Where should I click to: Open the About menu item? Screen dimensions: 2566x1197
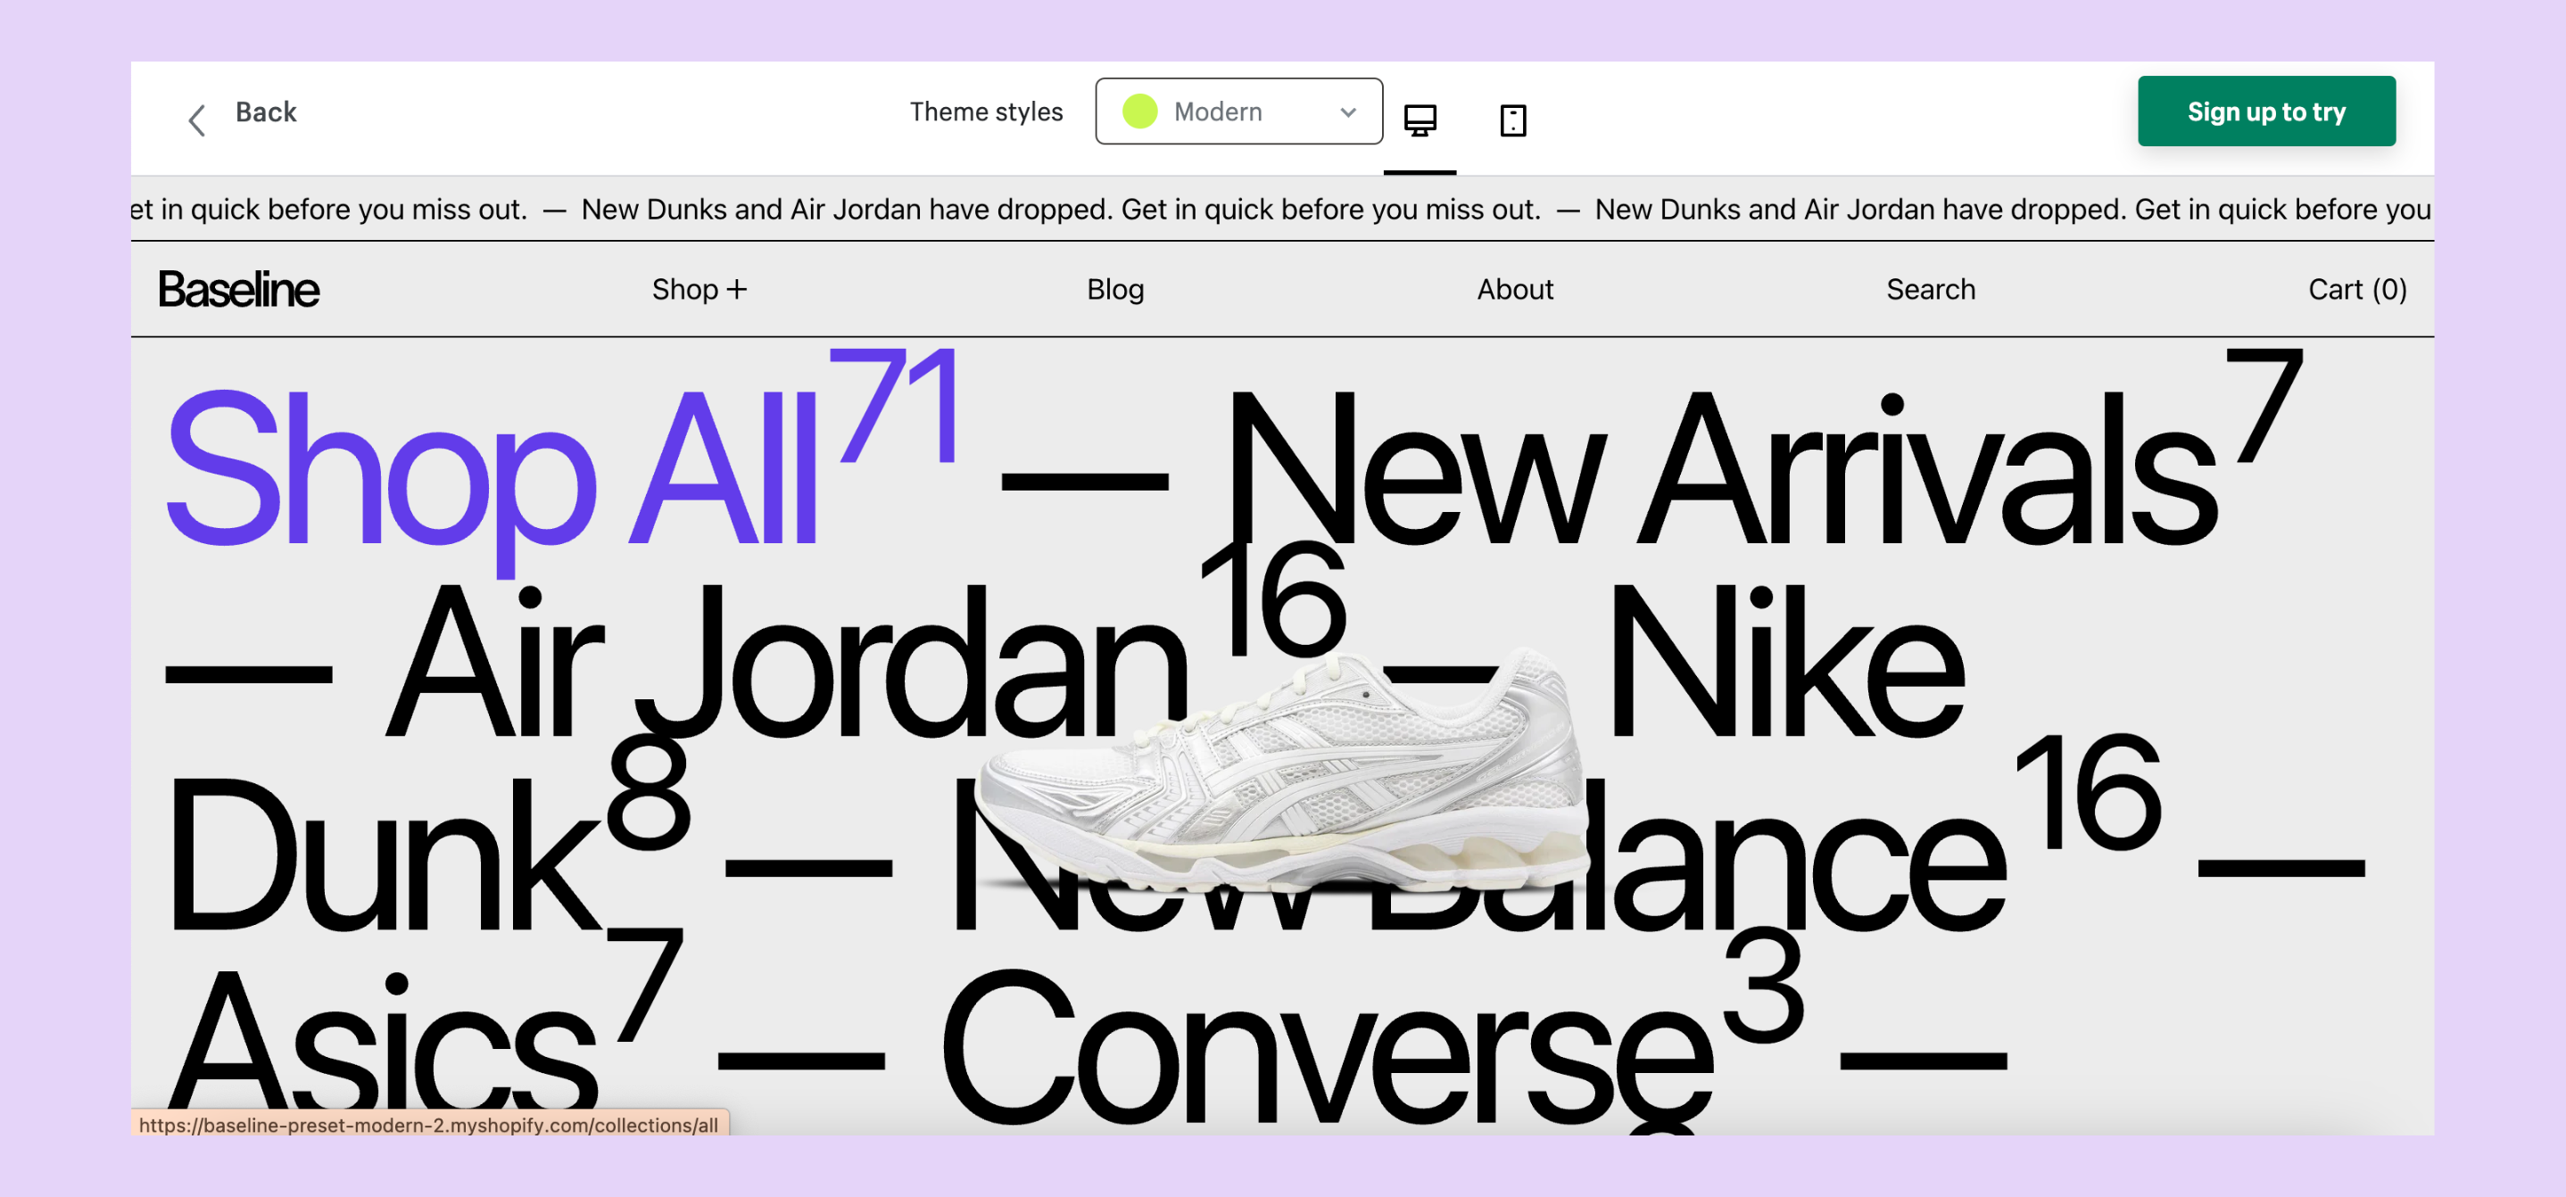[x=1514, y=289]
